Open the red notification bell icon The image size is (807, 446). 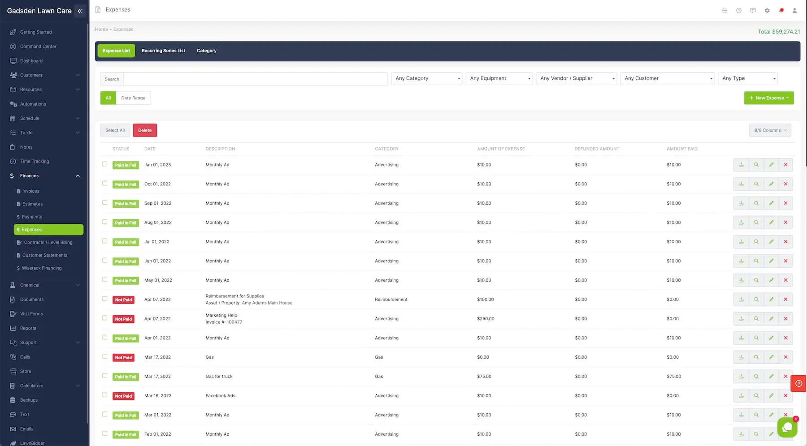[x=781, y=10]
